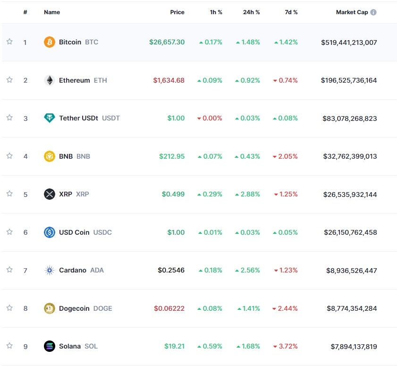
Task: Open the Dogecoin DOGE name link
Action: [85, 308]
